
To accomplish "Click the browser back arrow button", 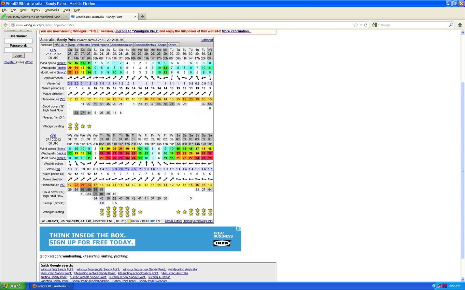I will [x=5, y=25].
